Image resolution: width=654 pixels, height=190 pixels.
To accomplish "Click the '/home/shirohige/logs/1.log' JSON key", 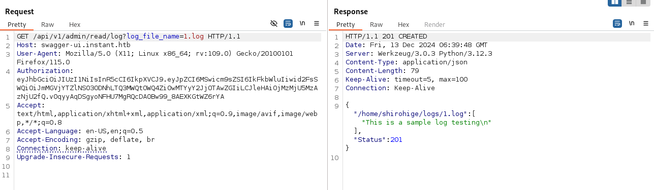I will click(x=411, y=113).
